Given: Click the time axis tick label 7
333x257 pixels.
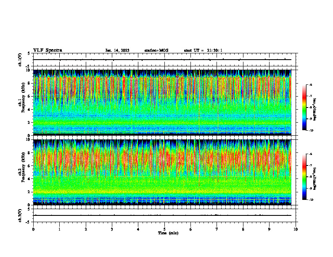Looking at the screenshot, I should 217,229.
